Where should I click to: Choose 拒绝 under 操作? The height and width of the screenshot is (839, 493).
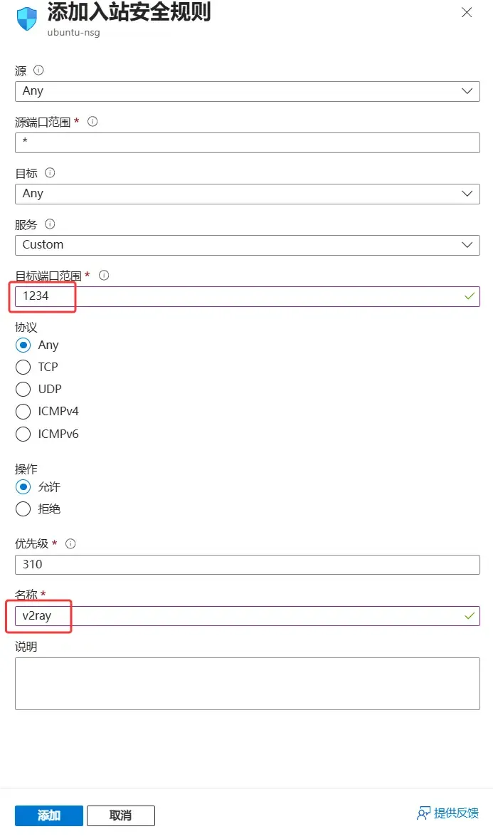(23, 509)
